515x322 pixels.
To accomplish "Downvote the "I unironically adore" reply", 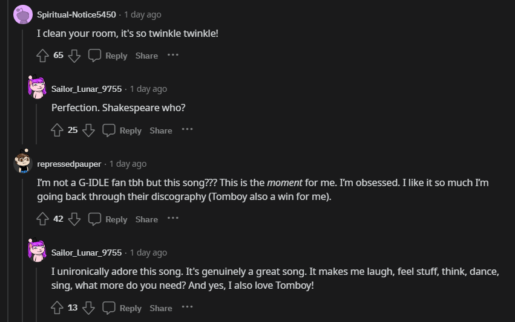I will tap(89, 308).
